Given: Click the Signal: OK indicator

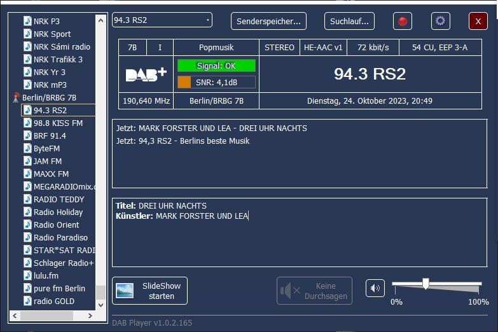Looking at the screenshot, I should tap(216, 66).
